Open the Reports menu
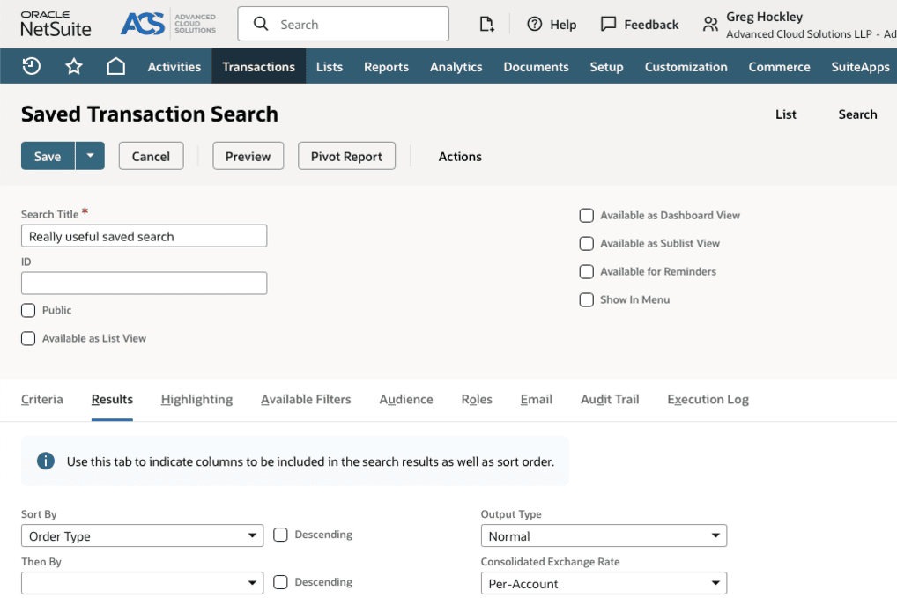 tap(386, 66)
